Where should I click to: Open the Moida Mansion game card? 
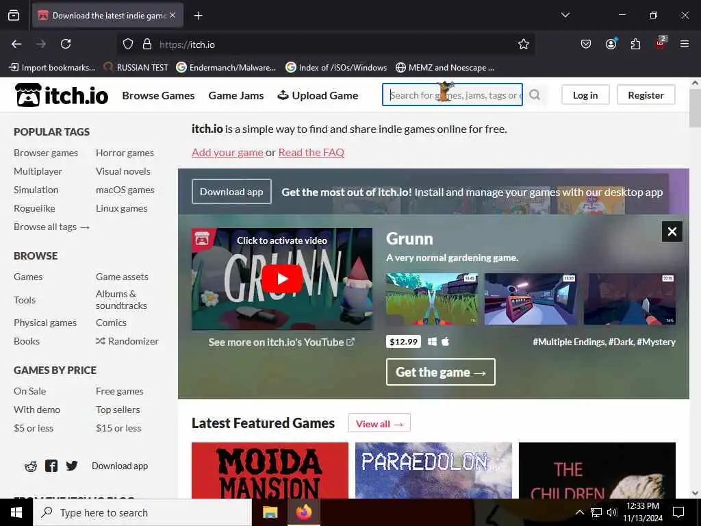pyautogui.click(x=270, y=470)
